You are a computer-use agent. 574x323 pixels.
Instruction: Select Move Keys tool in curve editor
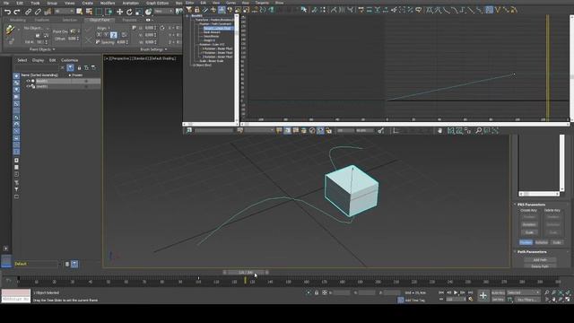tap(222, 10)
